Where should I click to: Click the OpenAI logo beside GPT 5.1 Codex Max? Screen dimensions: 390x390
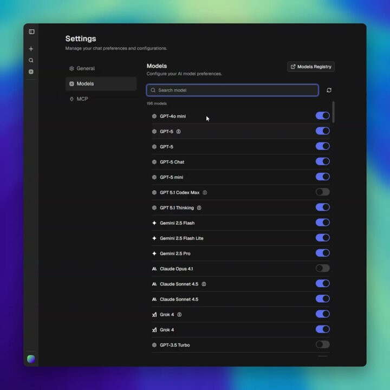154,192
